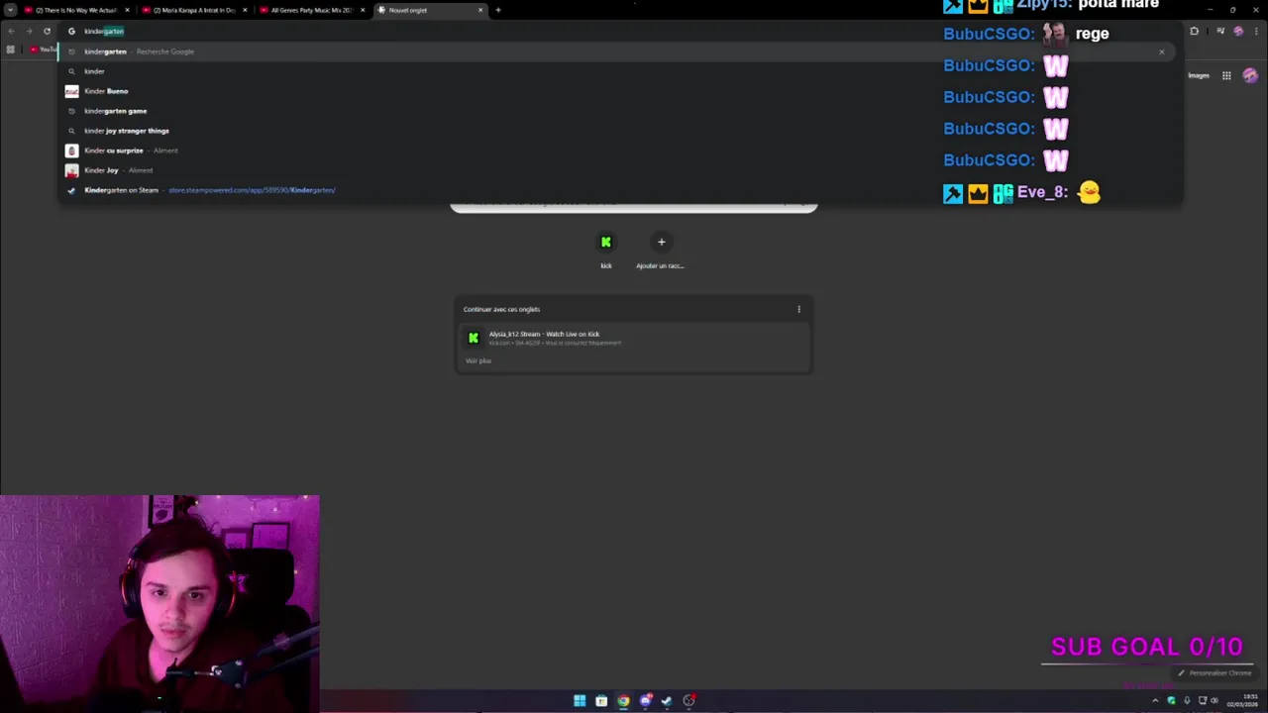Choose the "kindergarten game" suggestion

click(x=614, y=111)
